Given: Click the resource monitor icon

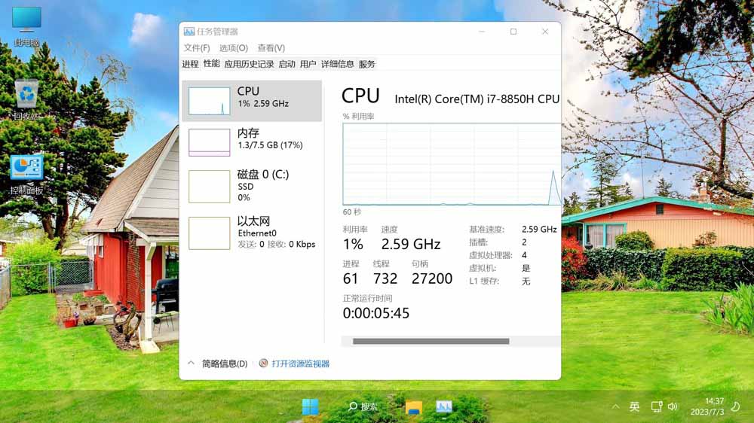Looking at the screenshot, I should tap(263, 364).
